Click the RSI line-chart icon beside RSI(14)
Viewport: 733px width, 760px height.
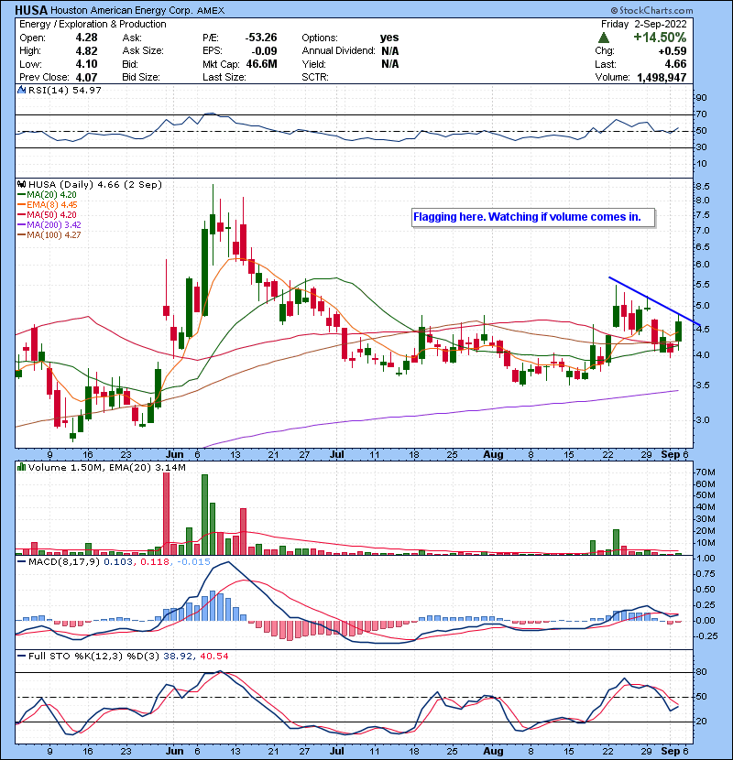click(21, 90)
